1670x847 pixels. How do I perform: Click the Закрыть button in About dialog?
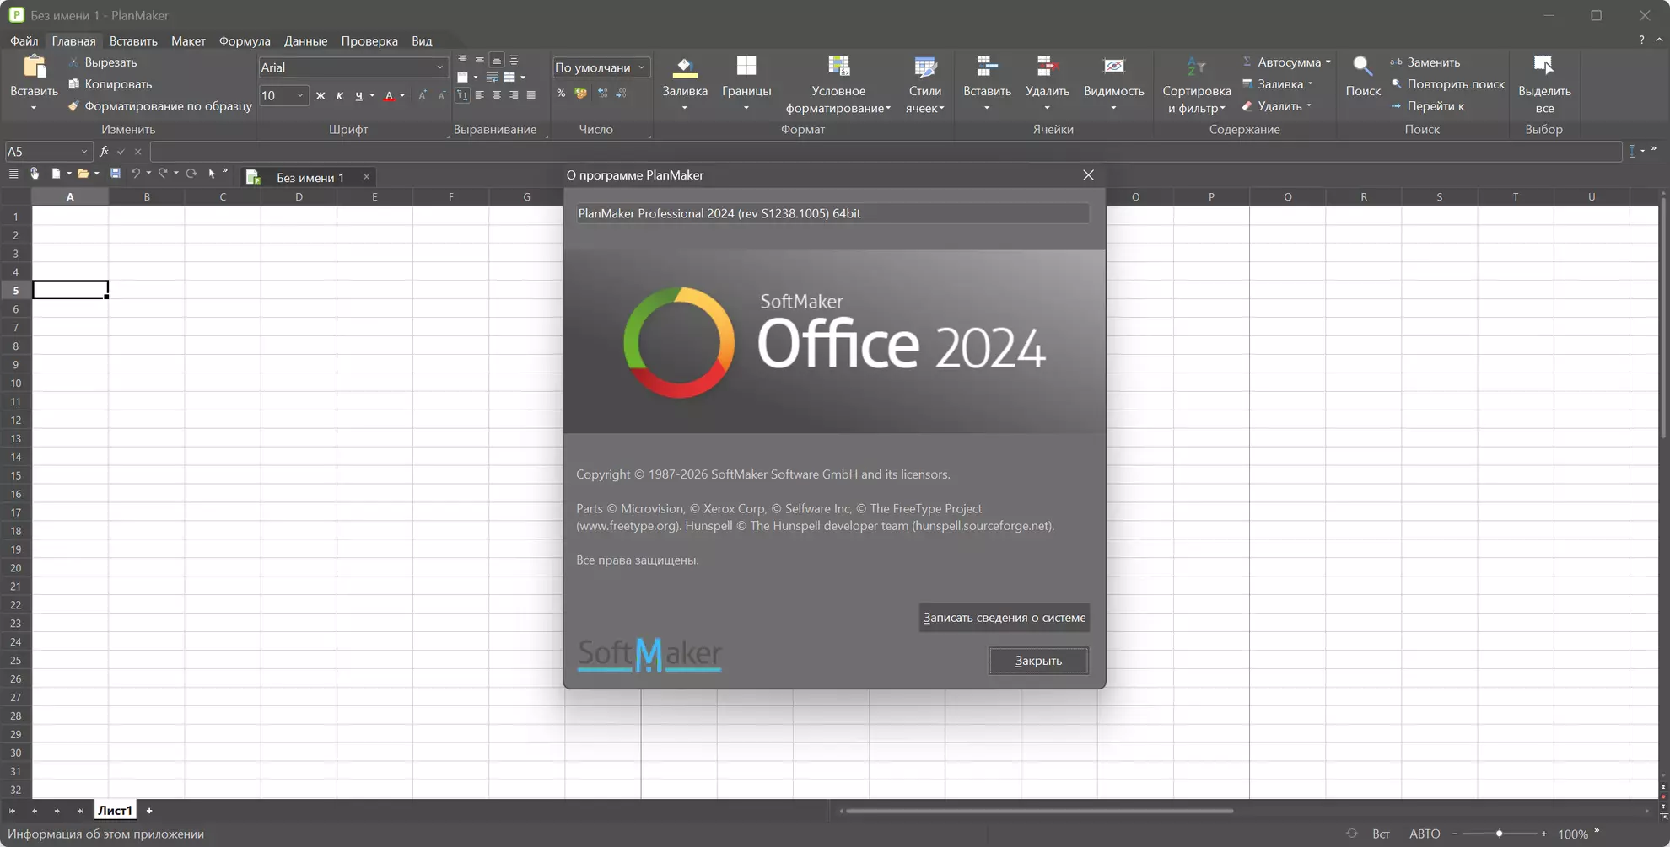pyautogui.click(x=1038, y=661)
